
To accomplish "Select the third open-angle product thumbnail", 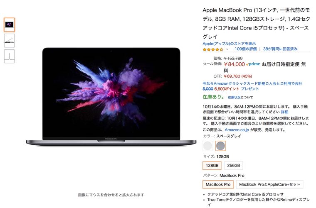I will (9, 56).
